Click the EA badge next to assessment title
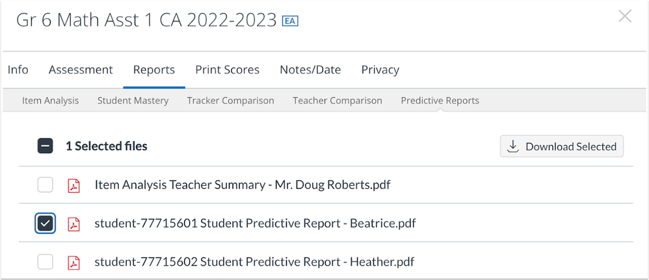 coord(290,21)
